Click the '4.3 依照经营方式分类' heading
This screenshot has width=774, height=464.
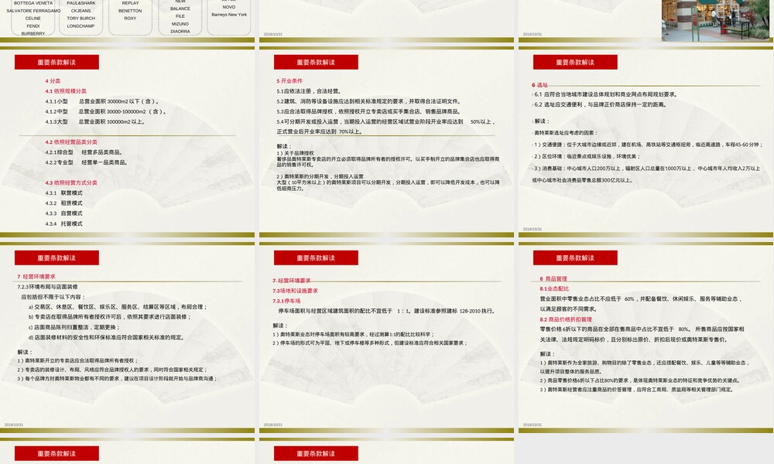[71, 183]
